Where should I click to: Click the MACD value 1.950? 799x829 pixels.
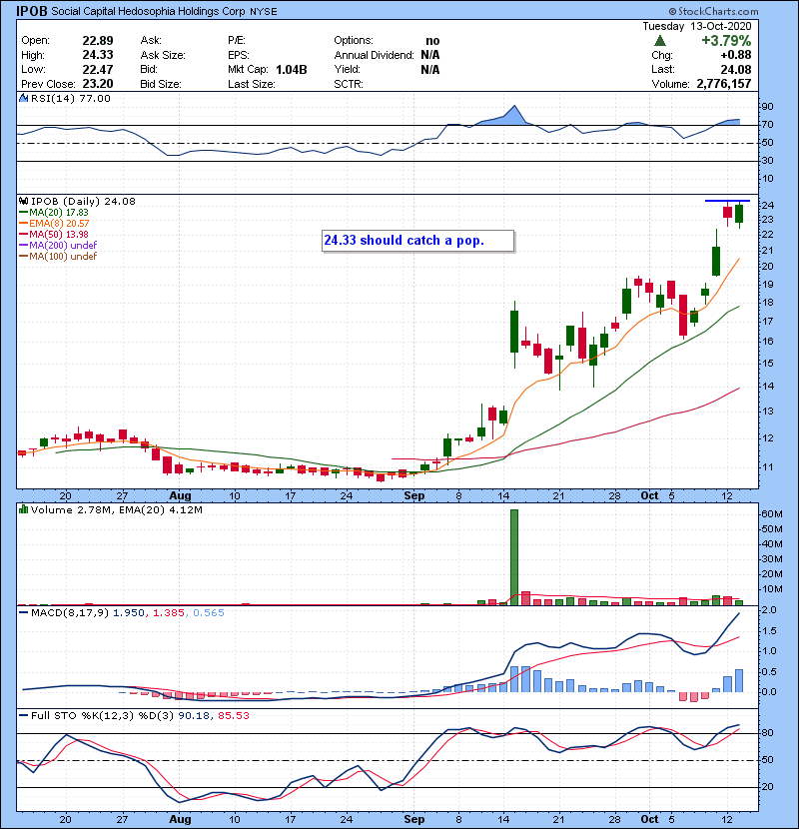point(129,613)
